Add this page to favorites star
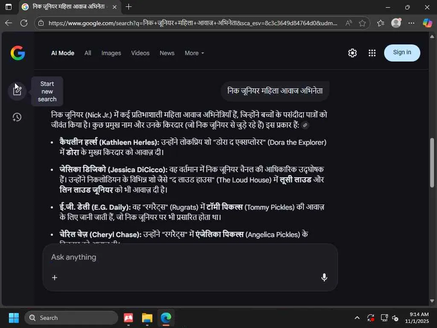437x328 pixels. pyautogui.click(x=362, y=23)
